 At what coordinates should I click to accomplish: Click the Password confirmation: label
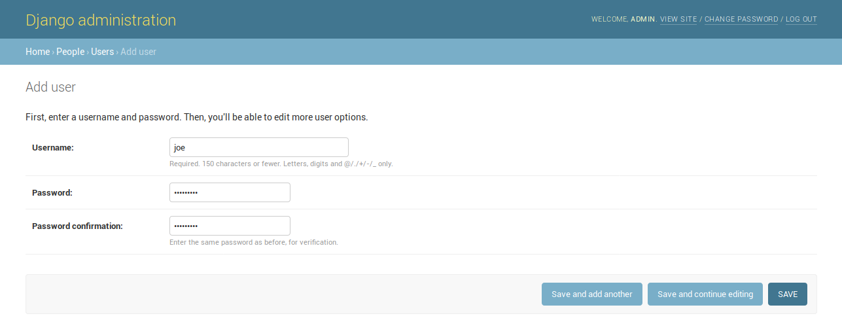(78, 226)
